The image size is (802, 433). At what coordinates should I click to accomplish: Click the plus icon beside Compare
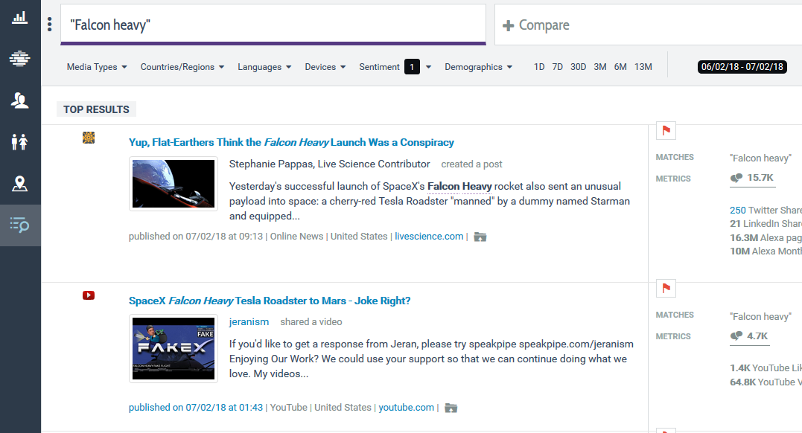(x=508, y=25)
